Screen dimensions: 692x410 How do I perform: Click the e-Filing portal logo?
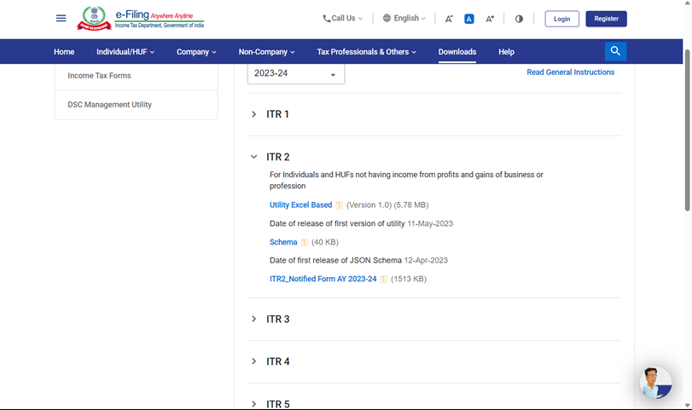[141, 19]
